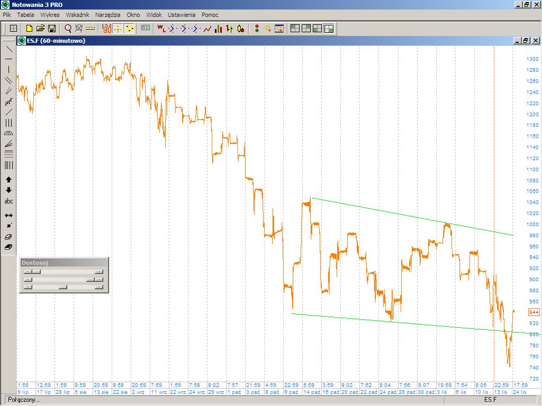Click the Dostosuj panel title bar
Viewport: 542px width, 406px height.
pos(64,263)
